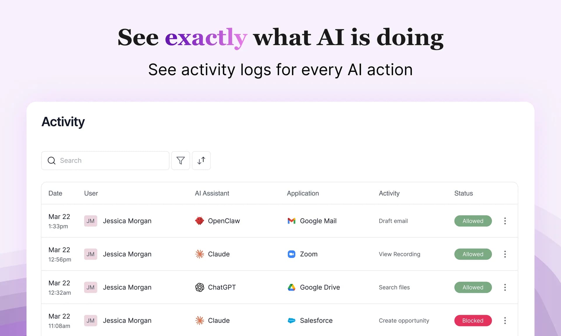The width and height of the screenshot is (561, 336).
Task: Click the OpenClaw red mascot icon
Action: (200, 221)
